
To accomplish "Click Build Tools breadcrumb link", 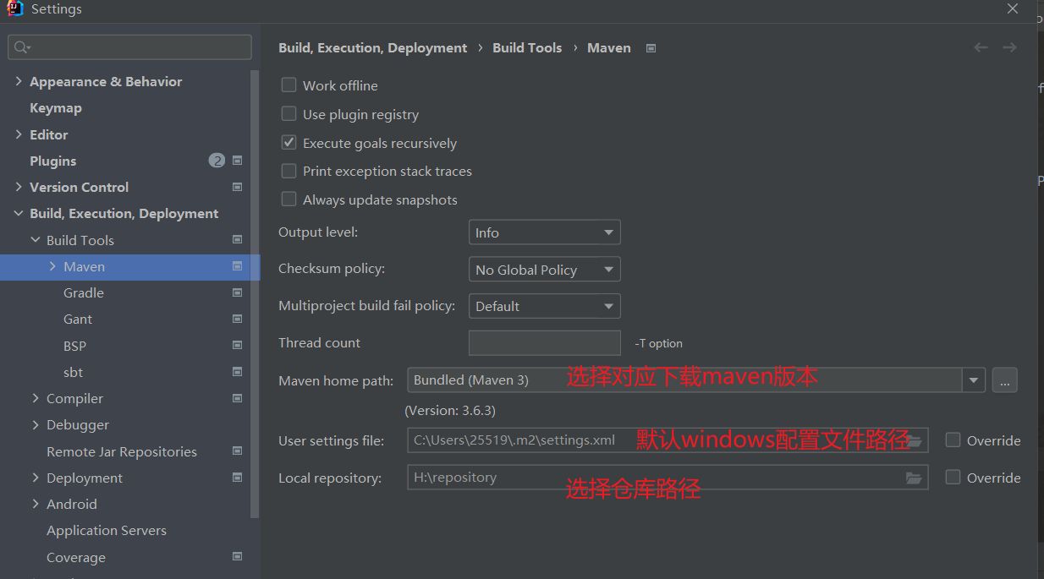I will pos(527,48).
